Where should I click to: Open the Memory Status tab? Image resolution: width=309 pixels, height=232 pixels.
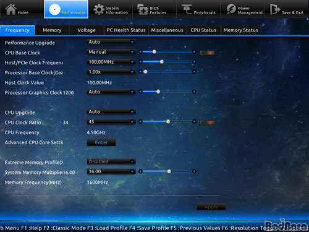pos(241,30)
